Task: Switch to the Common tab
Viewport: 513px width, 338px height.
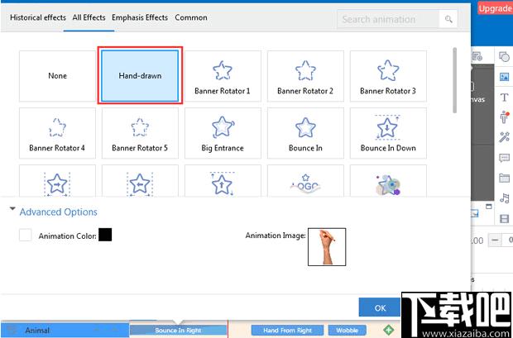Action: [191, 17]
